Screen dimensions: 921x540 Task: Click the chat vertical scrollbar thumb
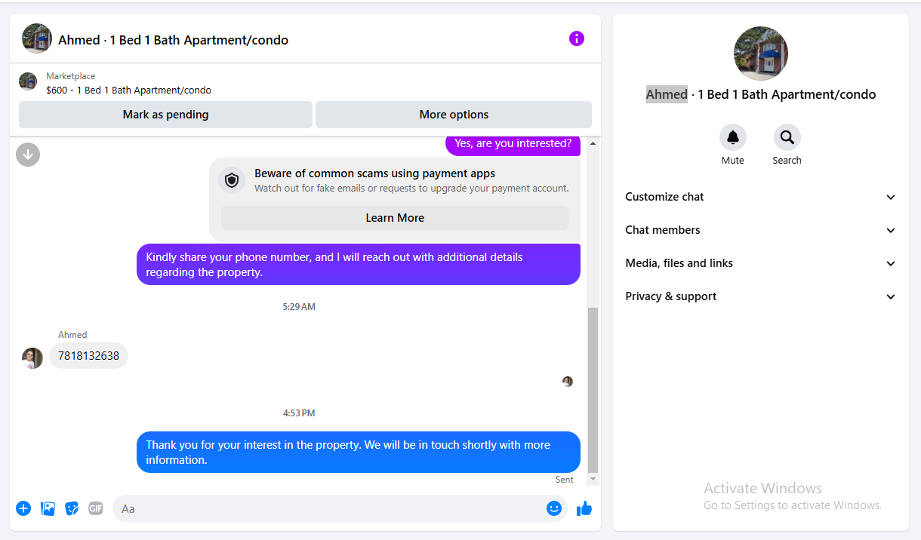coord(593,389)
